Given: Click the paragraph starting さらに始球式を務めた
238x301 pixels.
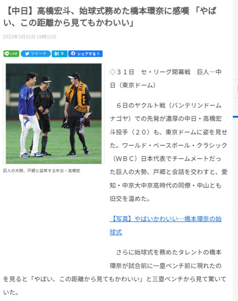Looking at the screenshot, I should point(115,272).
